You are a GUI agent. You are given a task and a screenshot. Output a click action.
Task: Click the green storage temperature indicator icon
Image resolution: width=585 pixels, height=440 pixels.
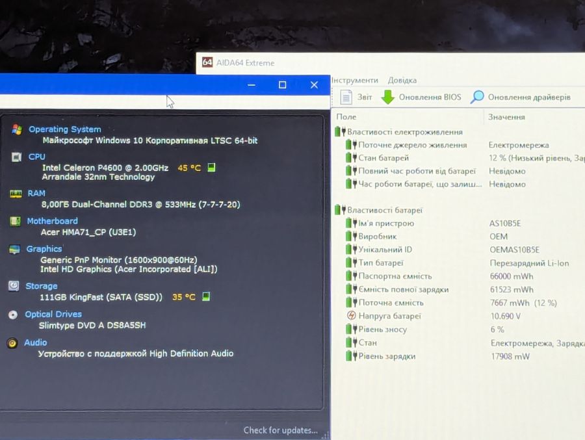tap(205, 297)
